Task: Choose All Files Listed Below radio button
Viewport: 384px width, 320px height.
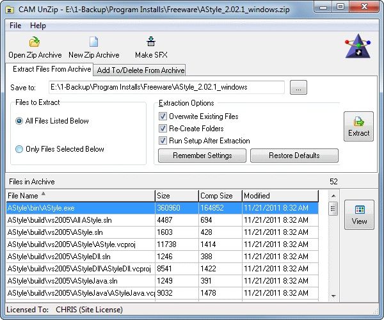Action: point(19,121)
